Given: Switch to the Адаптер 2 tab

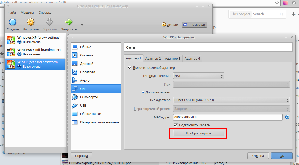Looking at the screenshot, I should tap(153, 58).
